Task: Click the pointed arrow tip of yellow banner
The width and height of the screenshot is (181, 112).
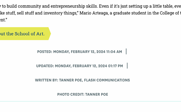Action: 50,34
